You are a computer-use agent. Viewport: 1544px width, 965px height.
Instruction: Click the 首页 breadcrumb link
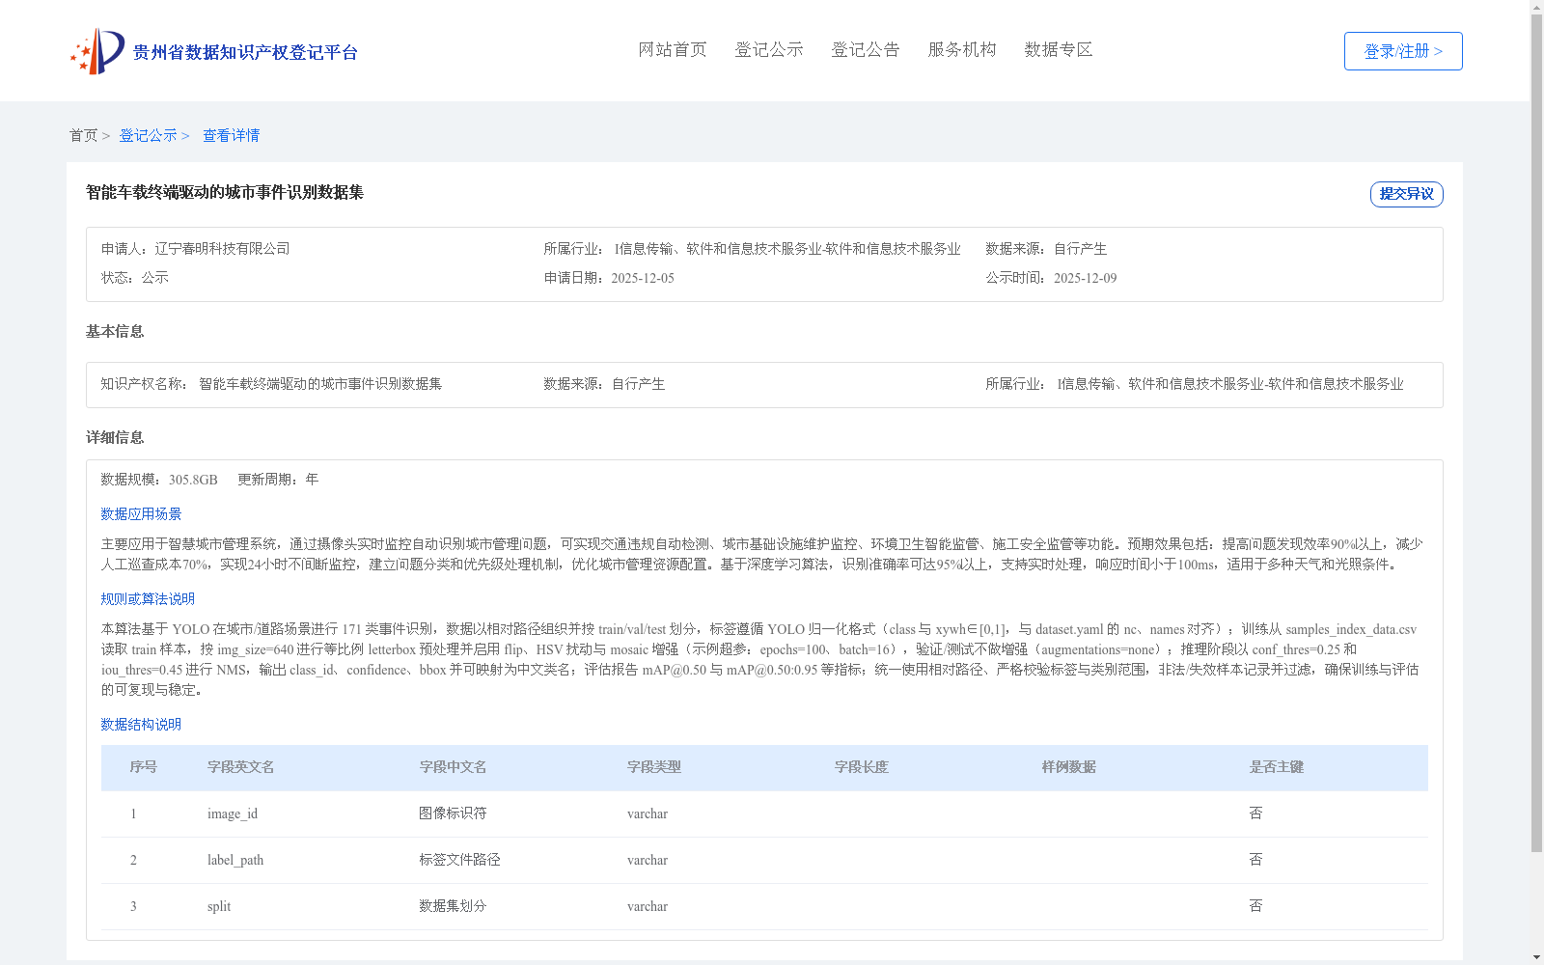[x=83, y=136]
